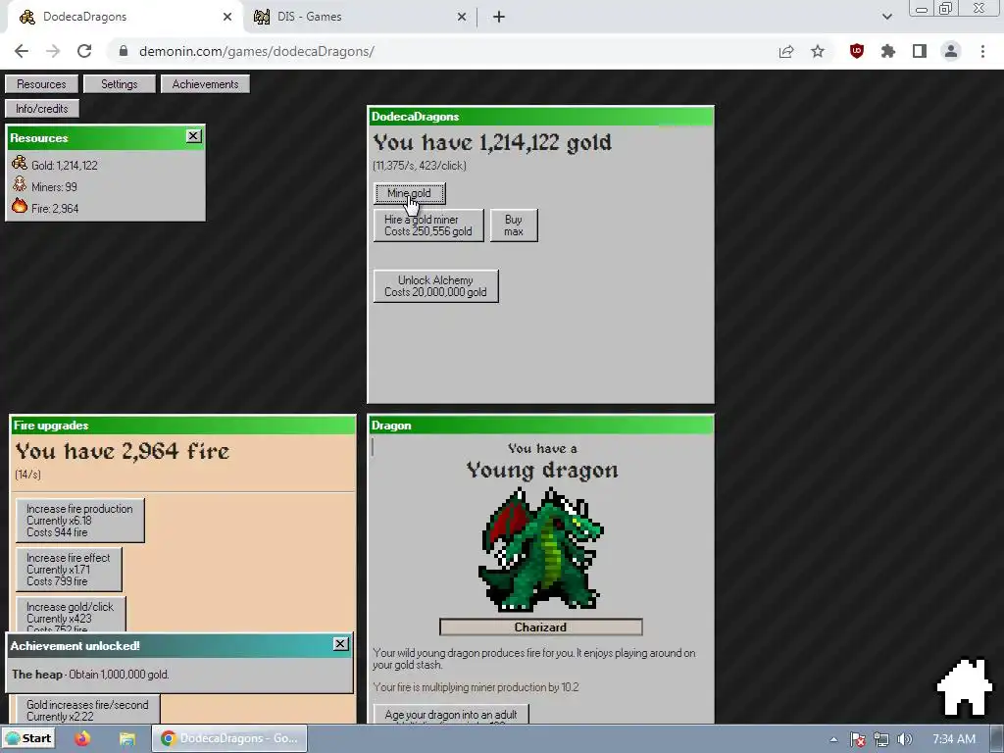
Task: Click the fire flame icon in Resources
Action: pos(20,206)
